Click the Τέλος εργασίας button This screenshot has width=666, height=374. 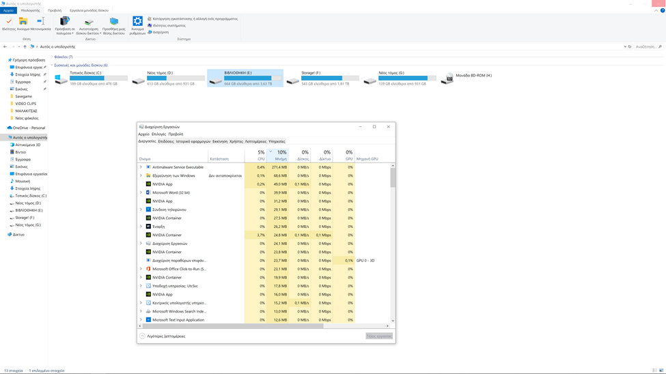click(x=379, y=336)
